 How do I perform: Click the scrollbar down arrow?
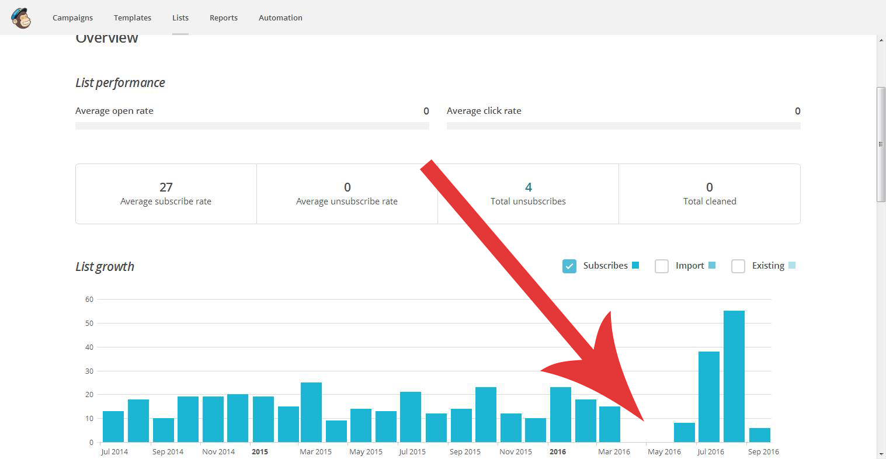(881, 454)
